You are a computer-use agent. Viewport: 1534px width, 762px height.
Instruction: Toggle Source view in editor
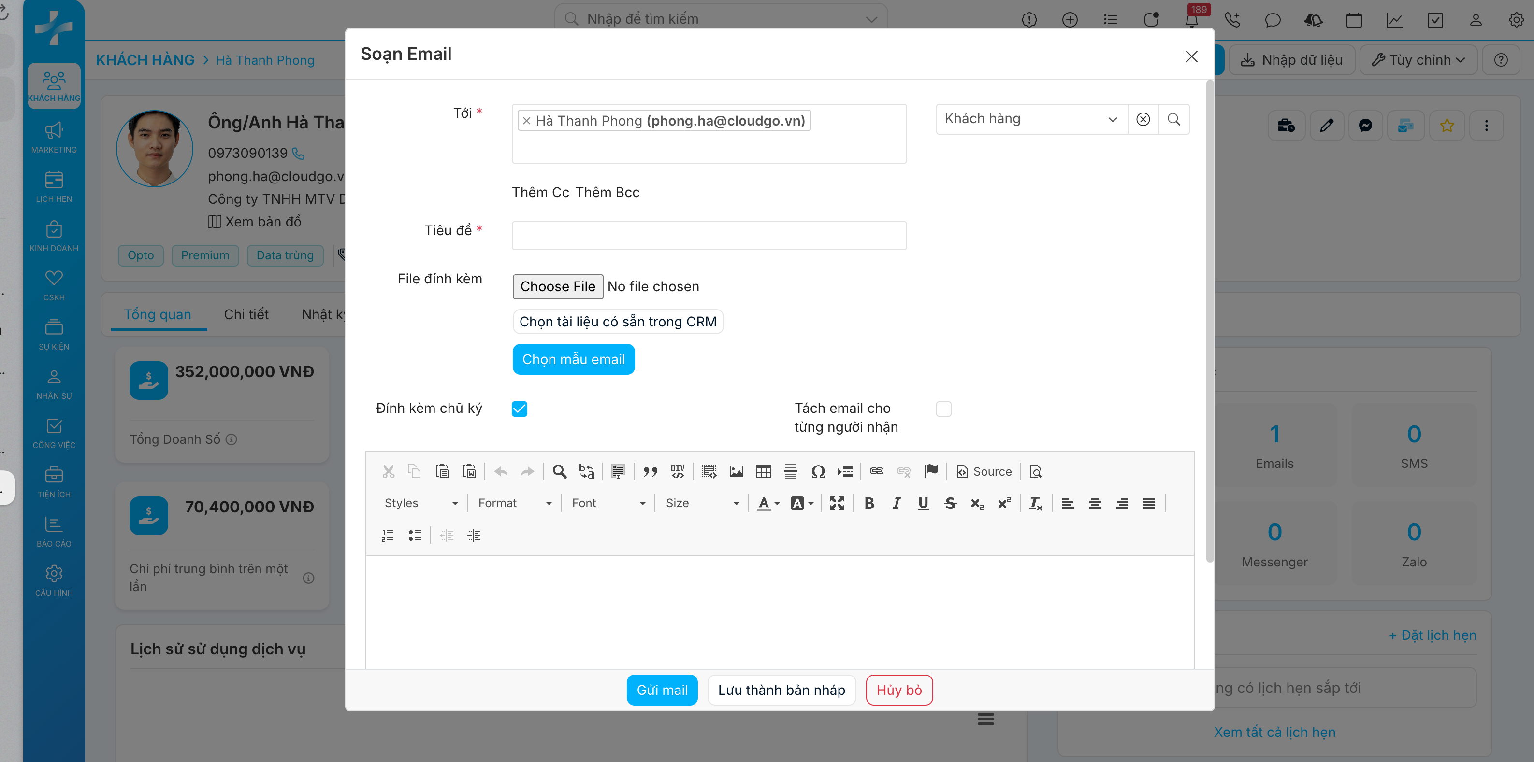[x=984, y=472]
